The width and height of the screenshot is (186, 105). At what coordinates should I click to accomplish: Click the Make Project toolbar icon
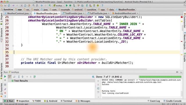(x=50, y=6)
